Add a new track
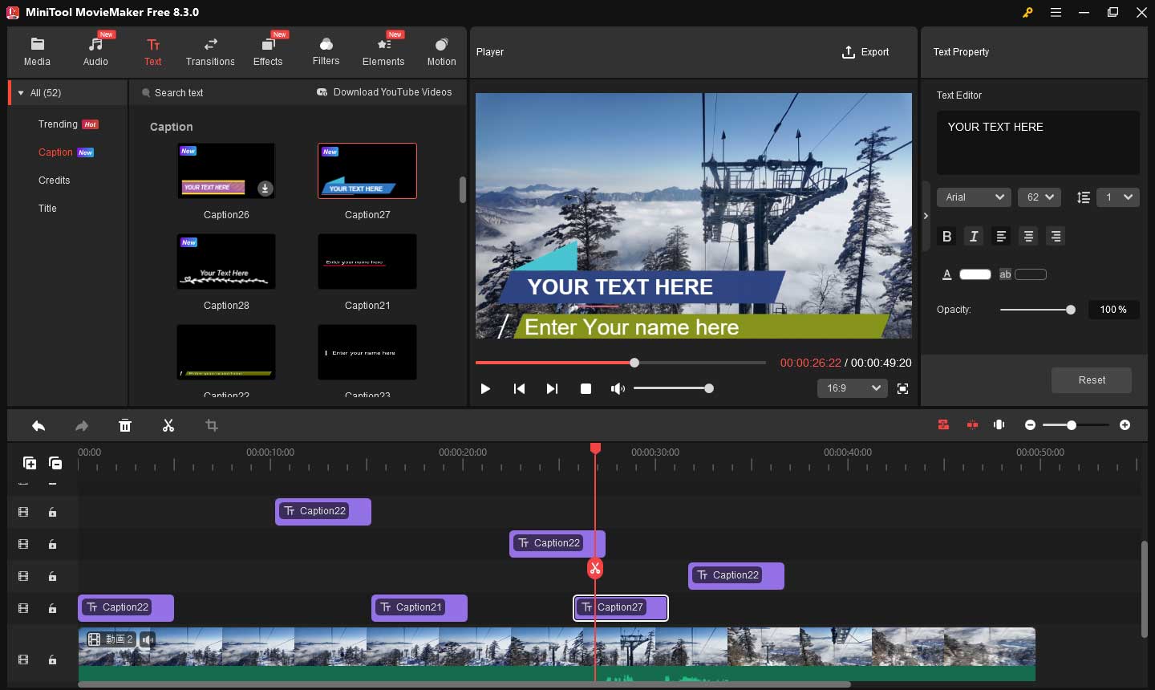The height and width of the screenshot is (690, 1155). 30,463
